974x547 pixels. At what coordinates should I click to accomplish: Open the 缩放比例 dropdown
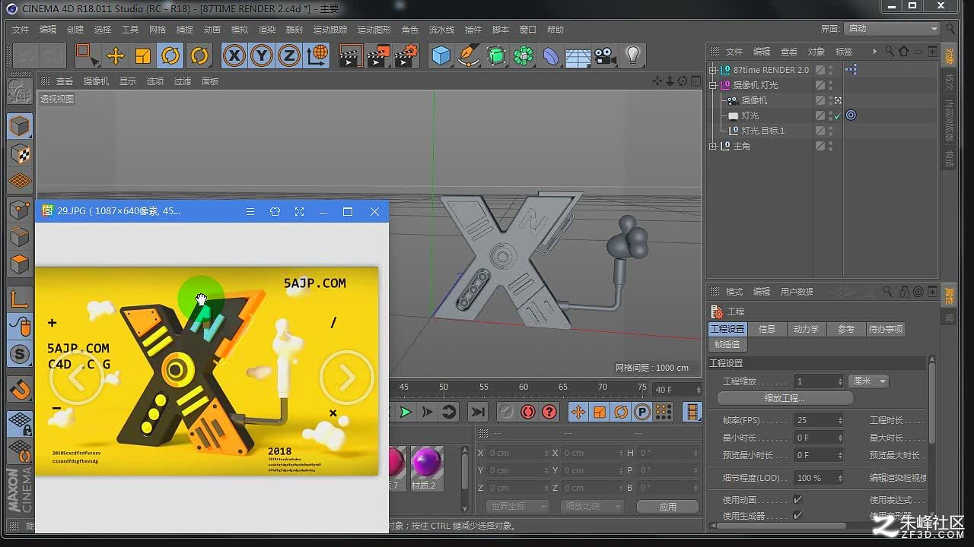(x=591, y=506)
